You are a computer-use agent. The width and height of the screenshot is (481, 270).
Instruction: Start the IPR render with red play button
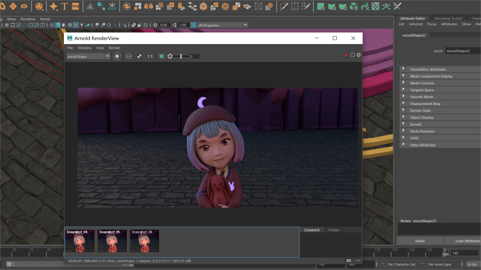point(346,55)
